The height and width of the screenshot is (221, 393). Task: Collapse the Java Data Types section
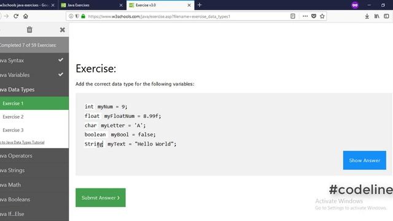34,90
